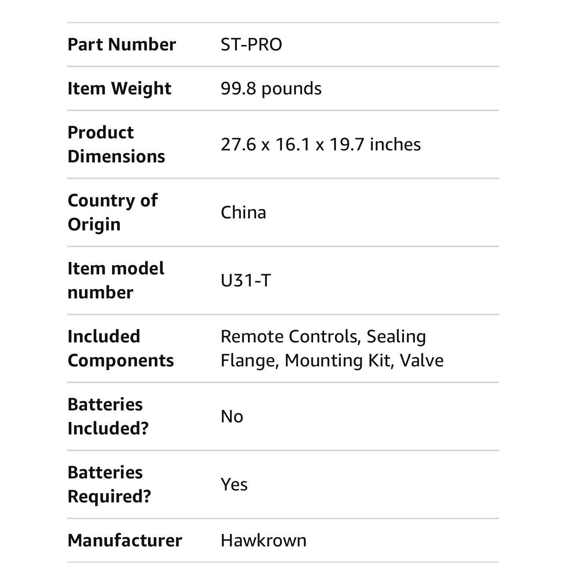Click the Country of Origin label
Viewport: 566px width, 566px height.
pos(112,212)
